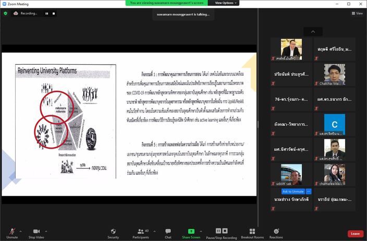The width and height of the screenshot is (367, 241).
Task: Click muted mic icon on Chatchai Ma tile
Action: [x=316, y=83]
